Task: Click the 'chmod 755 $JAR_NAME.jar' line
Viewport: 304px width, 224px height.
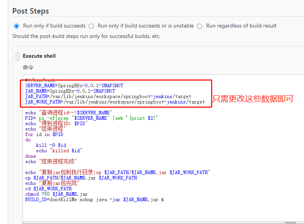Action: click(x=56, y=194)
